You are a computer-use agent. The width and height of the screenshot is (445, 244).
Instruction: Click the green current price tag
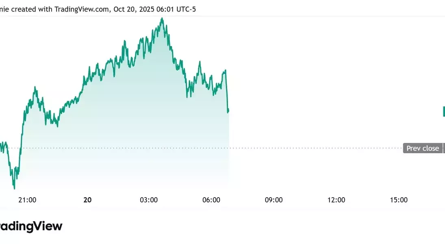pyautogui.click(x=444, y=111)
